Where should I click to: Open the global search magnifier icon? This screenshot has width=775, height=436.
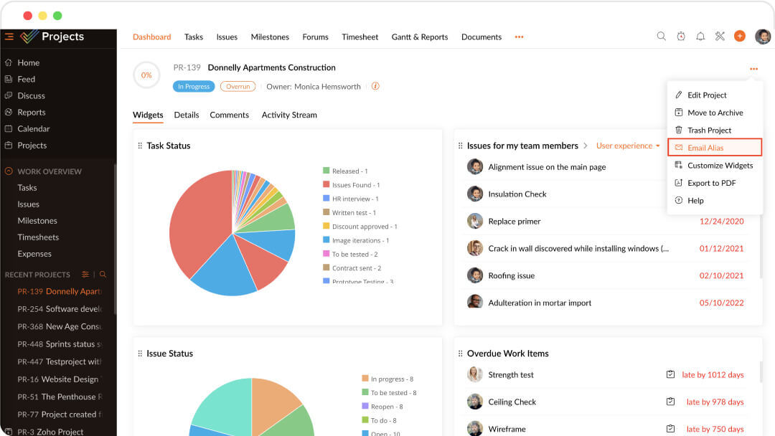point(661,36)
